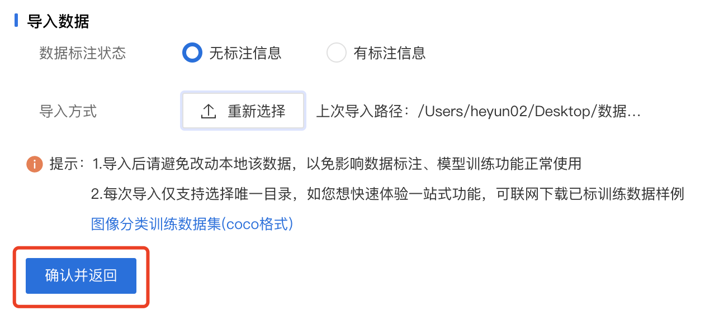Click the 导入方式 field label

tap(68, 111)
